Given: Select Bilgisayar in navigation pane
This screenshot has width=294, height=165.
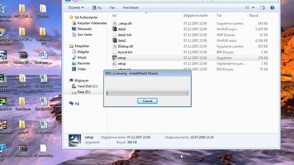Looking at the screenshot, I should pyautogui.click(x=79, y=81).
